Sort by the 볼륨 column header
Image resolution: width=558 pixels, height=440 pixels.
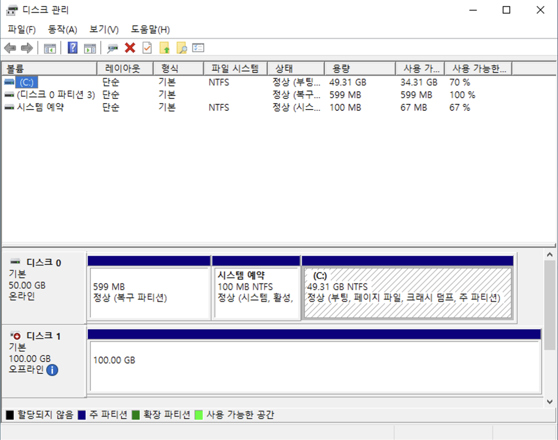[x=50, y=68]
